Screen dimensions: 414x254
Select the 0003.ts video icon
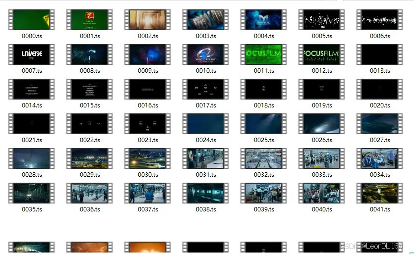[205, 20]
